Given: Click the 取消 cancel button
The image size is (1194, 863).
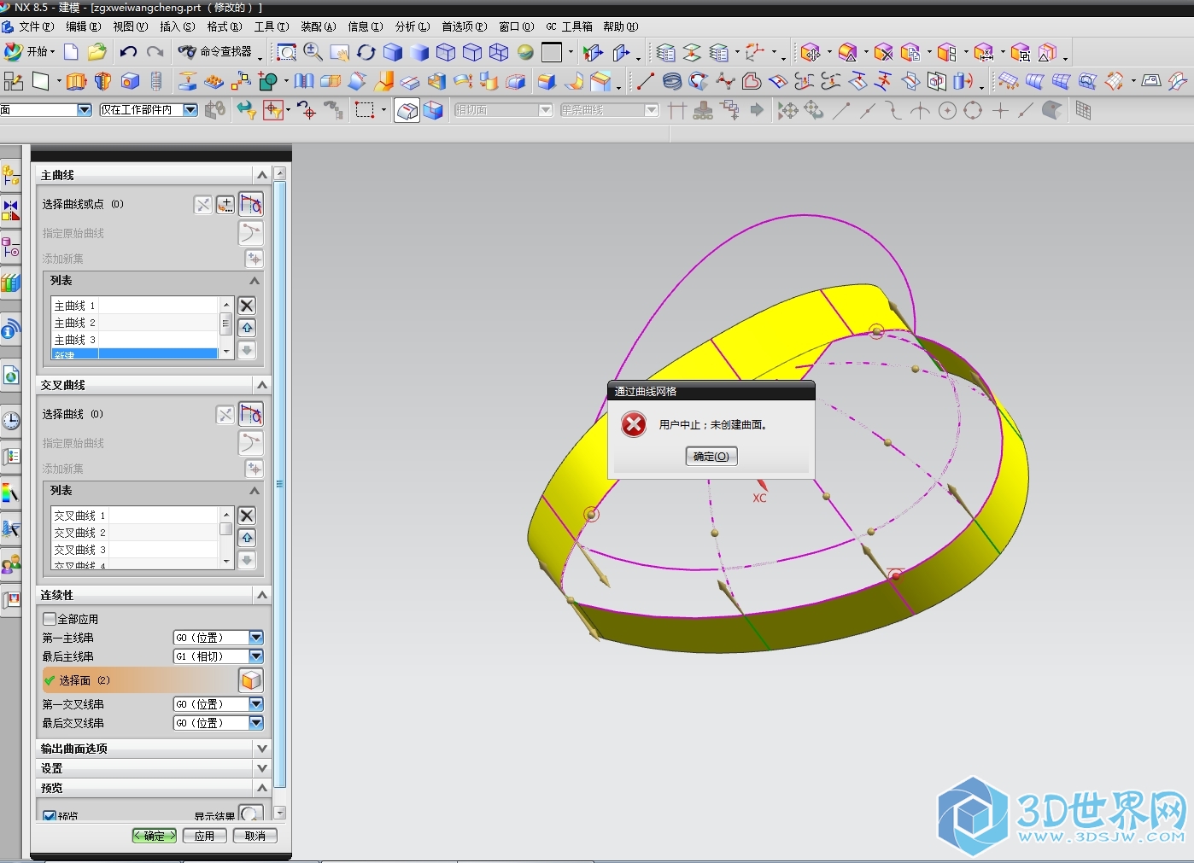Looking at the screenshot, I should tap(255, 836).
